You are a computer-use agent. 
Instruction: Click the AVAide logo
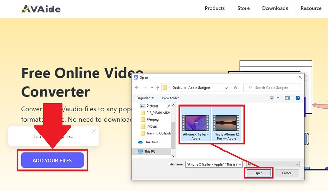click(41, 9)
